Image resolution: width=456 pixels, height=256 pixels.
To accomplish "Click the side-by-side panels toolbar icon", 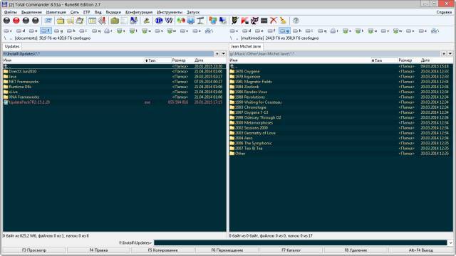I will pos(92,21).
